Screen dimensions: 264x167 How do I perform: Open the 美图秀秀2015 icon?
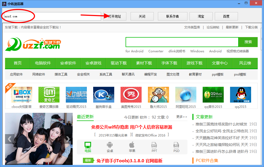tap(131, 94)
